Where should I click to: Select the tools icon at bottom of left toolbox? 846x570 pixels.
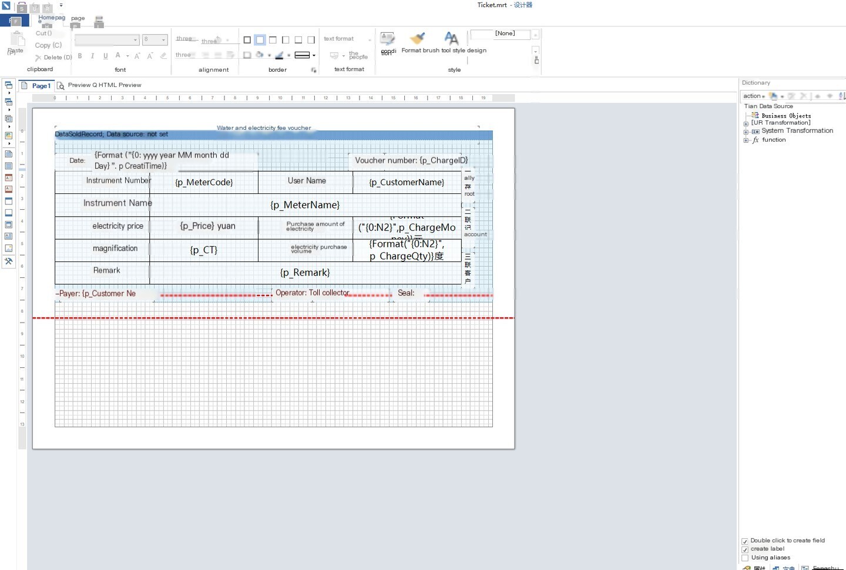pyautogui.click(x=9, y=261)
